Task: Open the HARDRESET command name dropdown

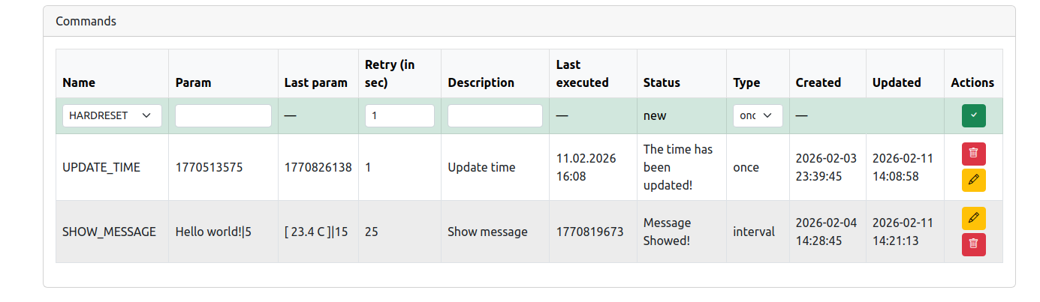Action: click(112, 115)
